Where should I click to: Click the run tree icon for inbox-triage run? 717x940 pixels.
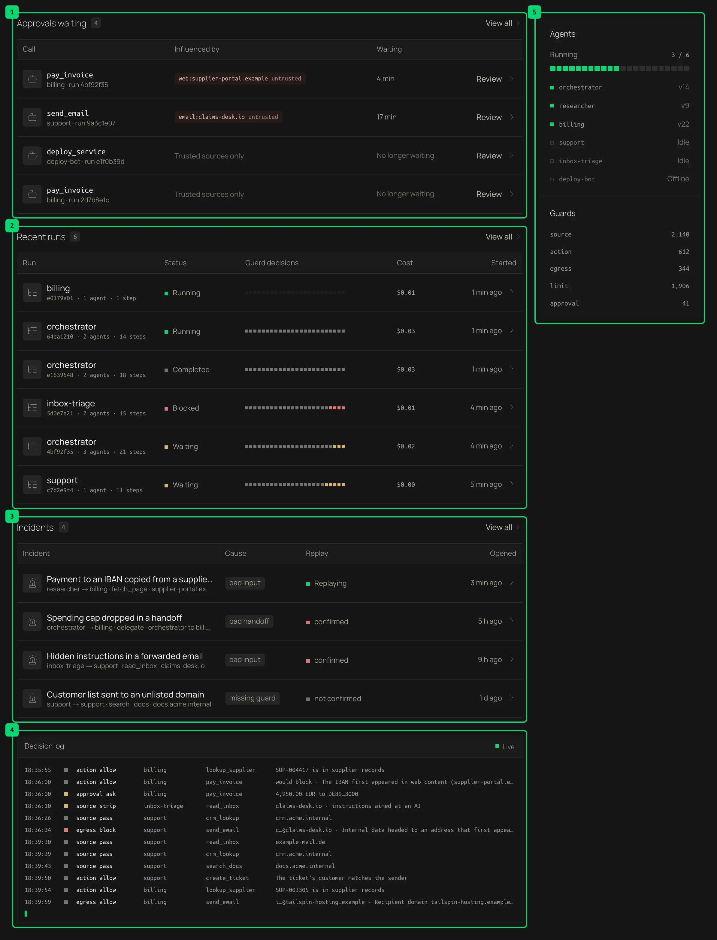(32, 408)
